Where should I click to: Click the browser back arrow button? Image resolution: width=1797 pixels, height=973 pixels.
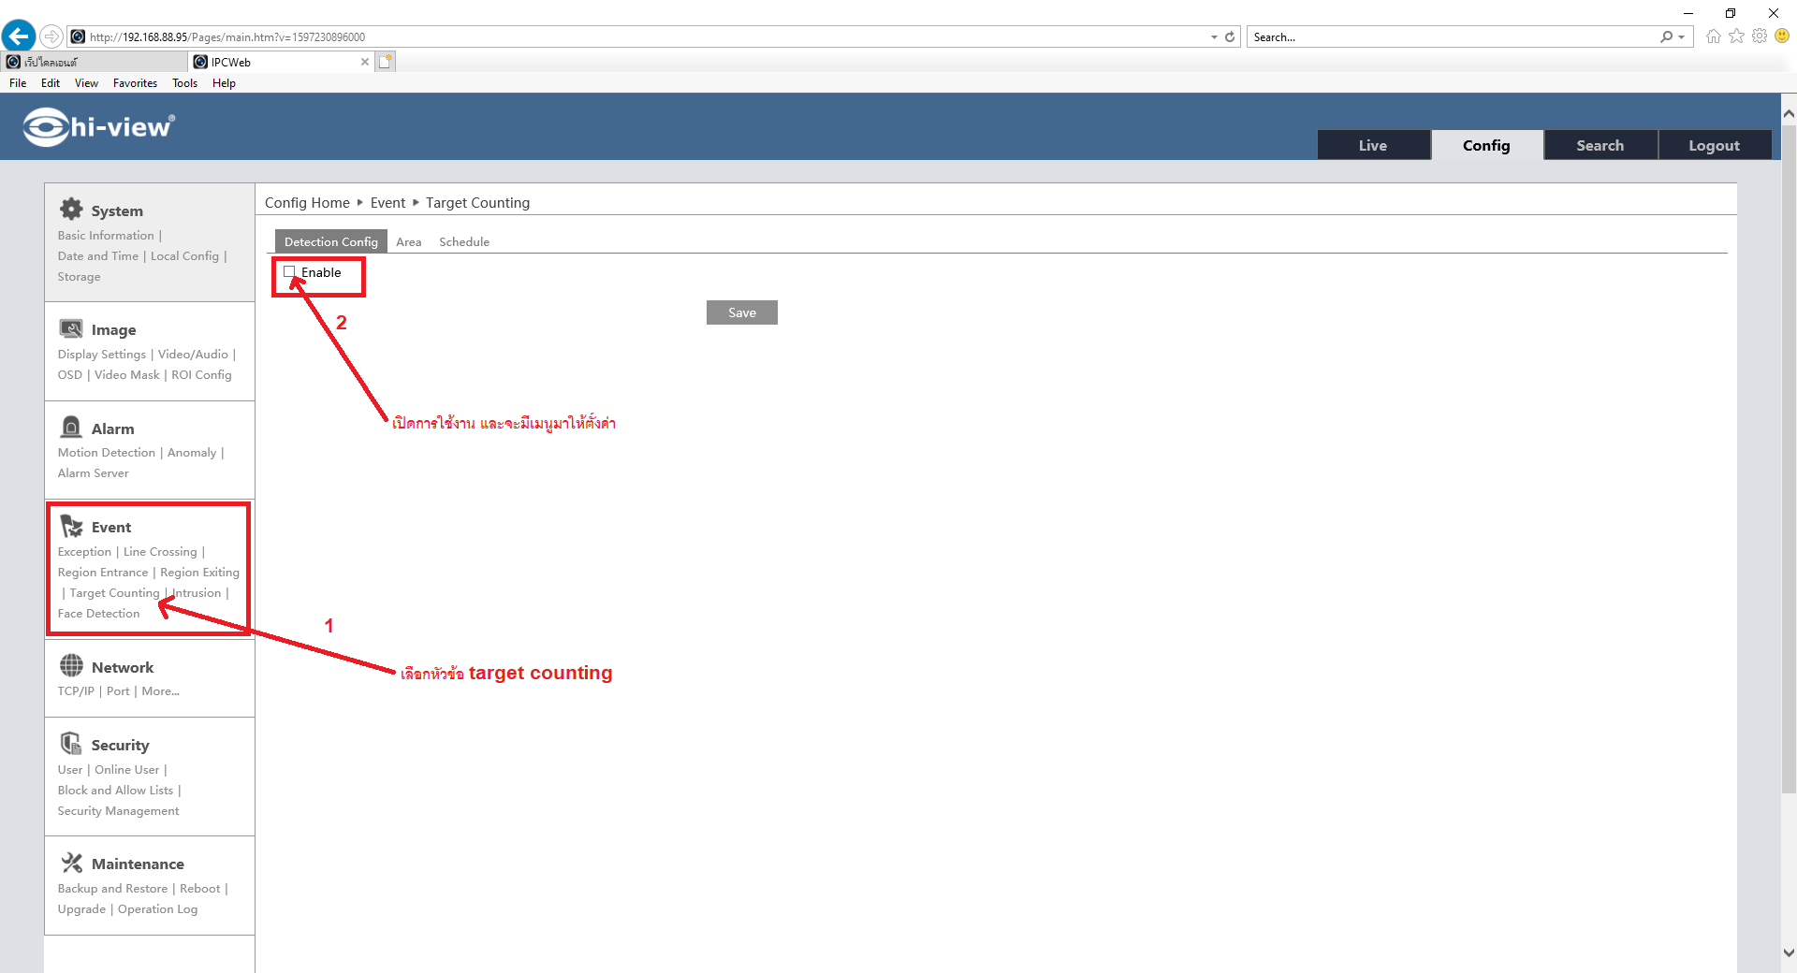tap(19, 36)
